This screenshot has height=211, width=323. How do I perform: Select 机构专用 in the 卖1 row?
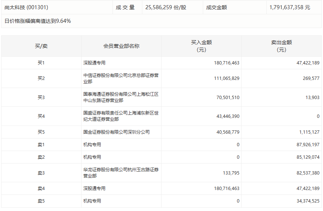[92, 145]
